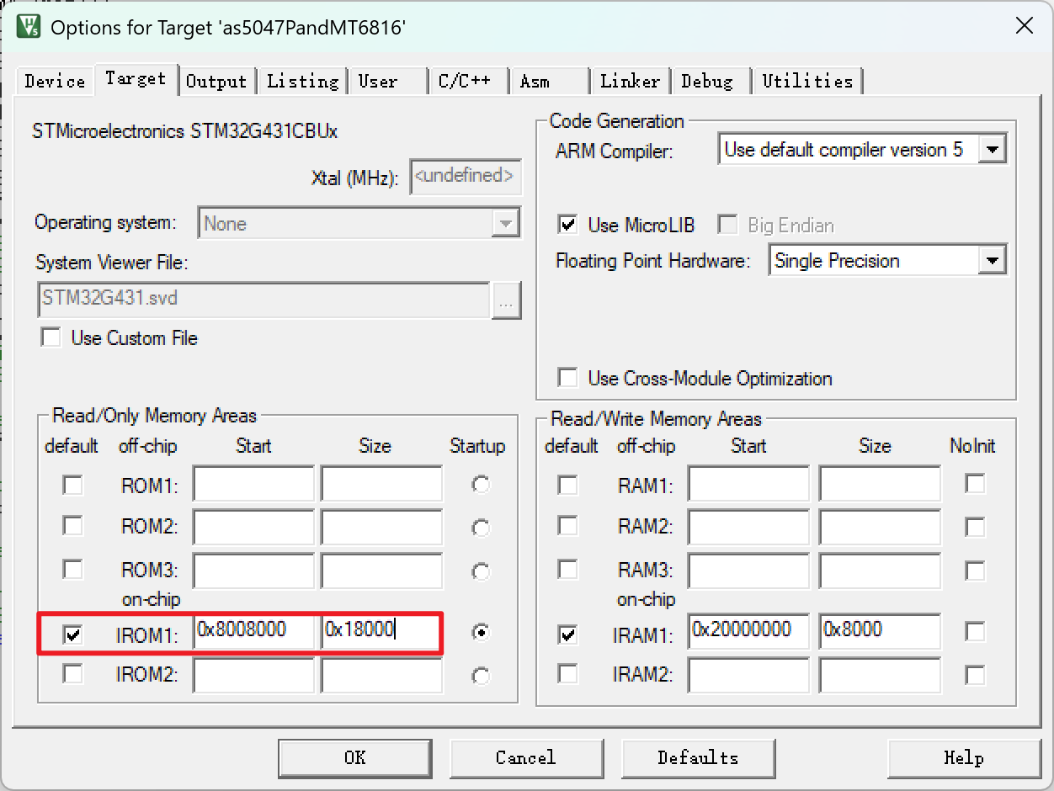Viewport: 1054px width, 791px height.
Task: Select ROM2 Startup radio button
Action: (x=481, y=528)
